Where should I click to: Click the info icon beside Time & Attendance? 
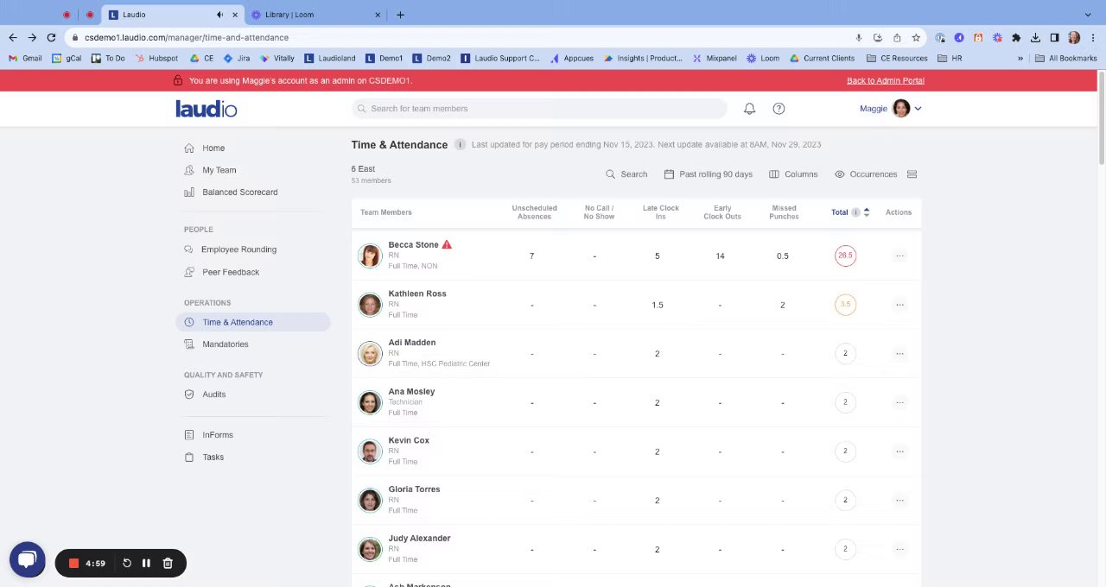[x=460, y=145]
